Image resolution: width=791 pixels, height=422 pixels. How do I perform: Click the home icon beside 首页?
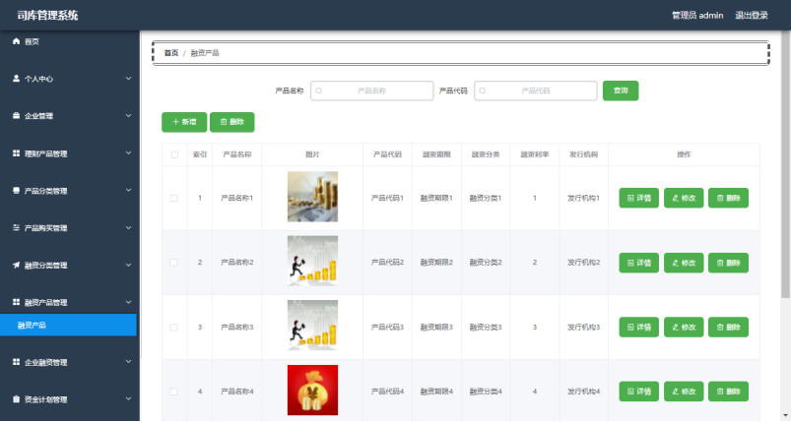[x=16, y=41]
